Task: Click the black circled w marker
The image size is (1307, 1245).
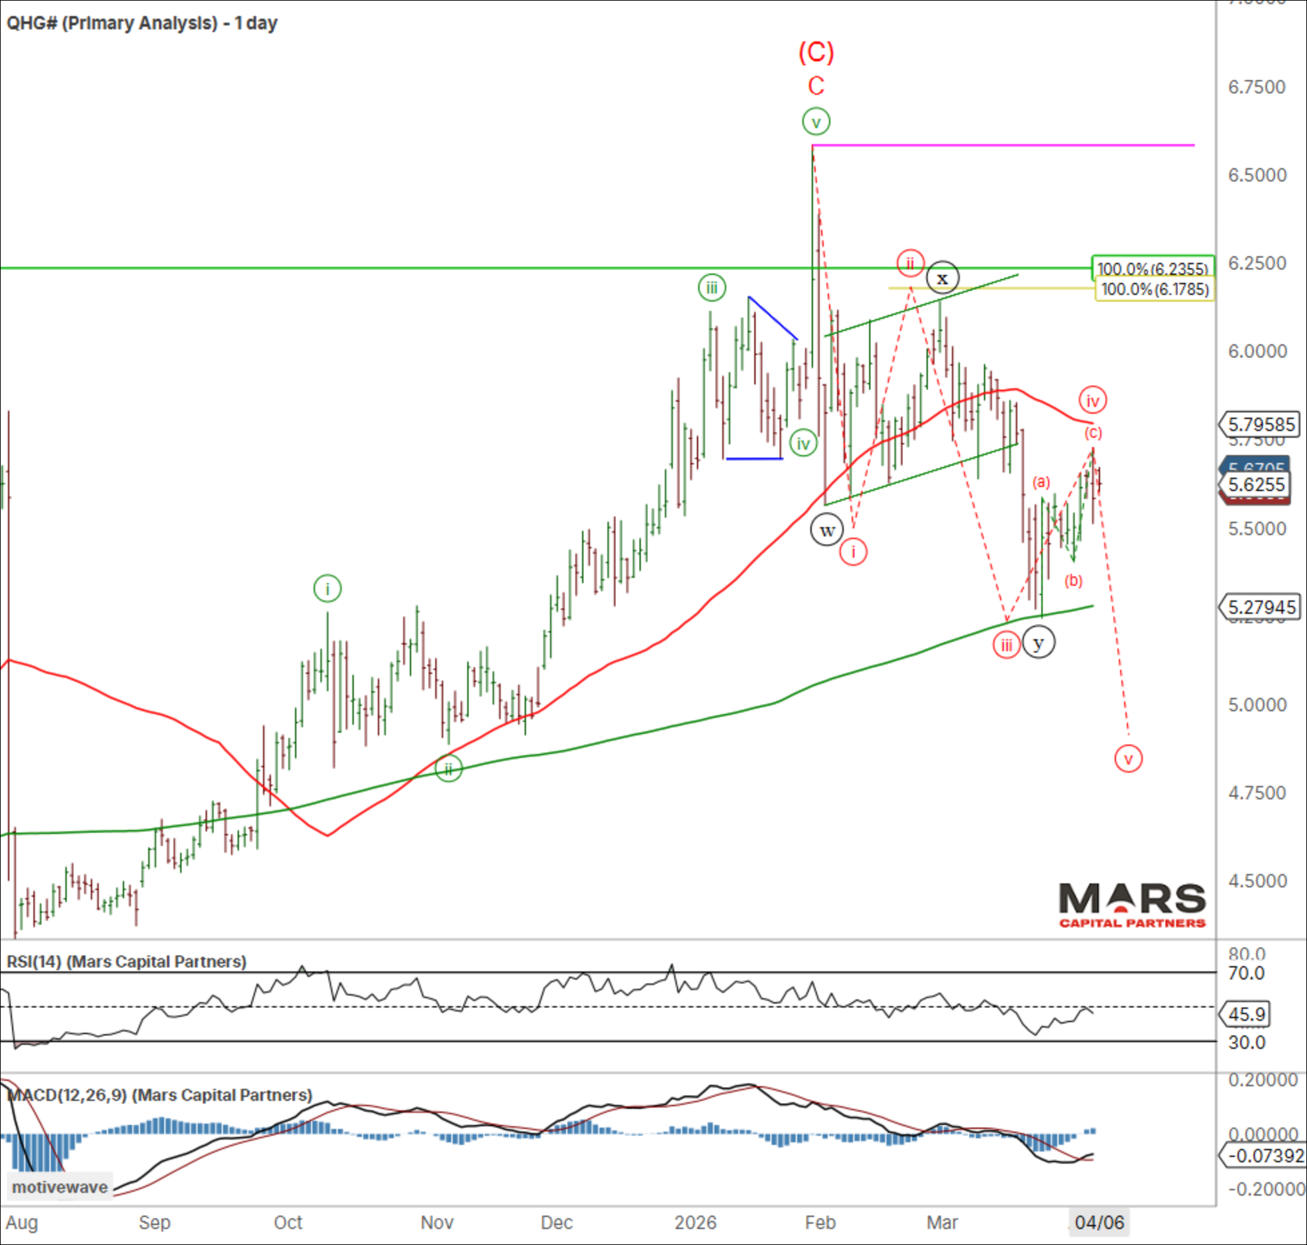Action: point(826,530)
